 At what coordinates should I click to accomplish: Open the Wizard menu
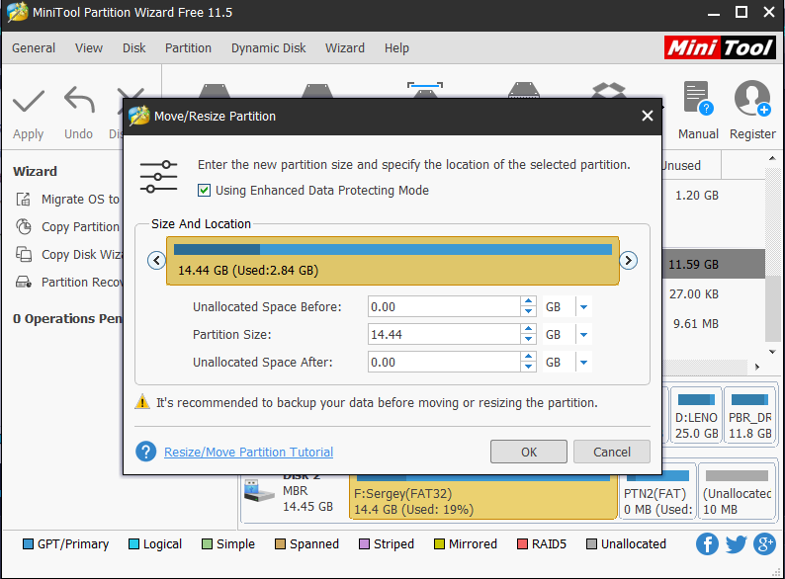click(x=345, y=48)
